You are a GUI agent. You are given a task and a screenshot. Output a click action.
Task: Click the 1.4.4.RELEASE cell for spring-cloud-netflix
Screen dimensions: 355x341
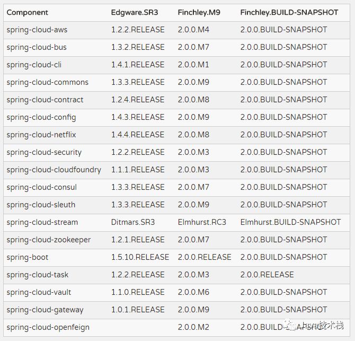(x=138, y=135)
